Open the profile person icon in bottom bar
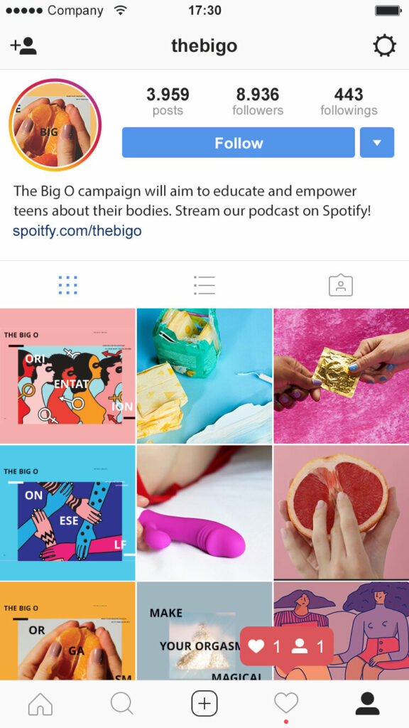409x728 pixels. click(x=367, y=704)
